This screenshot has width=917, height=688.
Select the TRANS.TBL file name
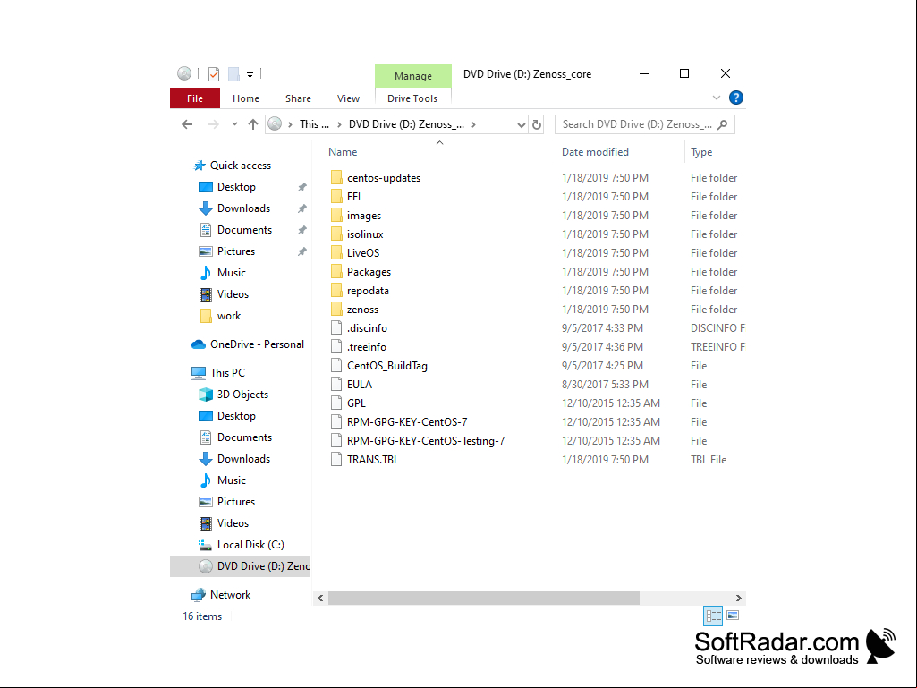[x=372, y=459]
